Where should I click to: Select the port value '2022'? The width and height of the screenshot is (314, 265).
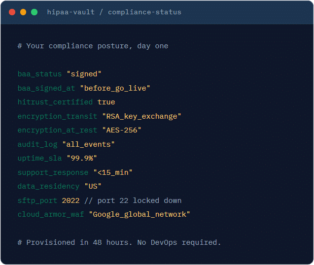[70, 200]
